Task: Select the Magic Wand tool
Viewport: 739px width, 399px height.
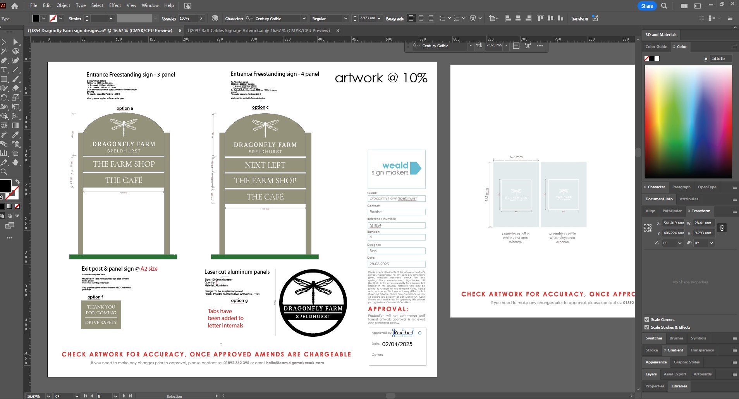Action: 4,51
